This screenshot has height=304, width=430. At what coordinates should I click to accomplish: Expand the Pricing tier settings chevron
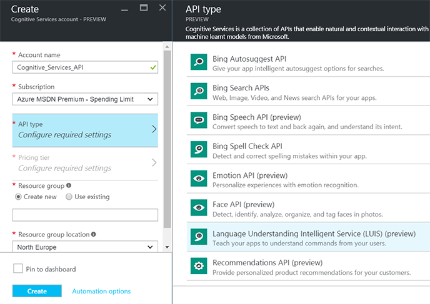(154, 163)
